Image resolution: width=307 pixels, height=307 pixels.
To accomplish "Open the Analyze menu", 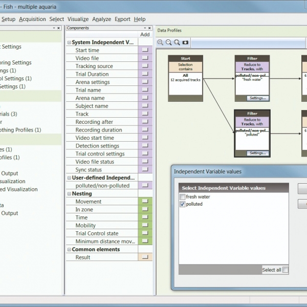I will tap(101, 19).
